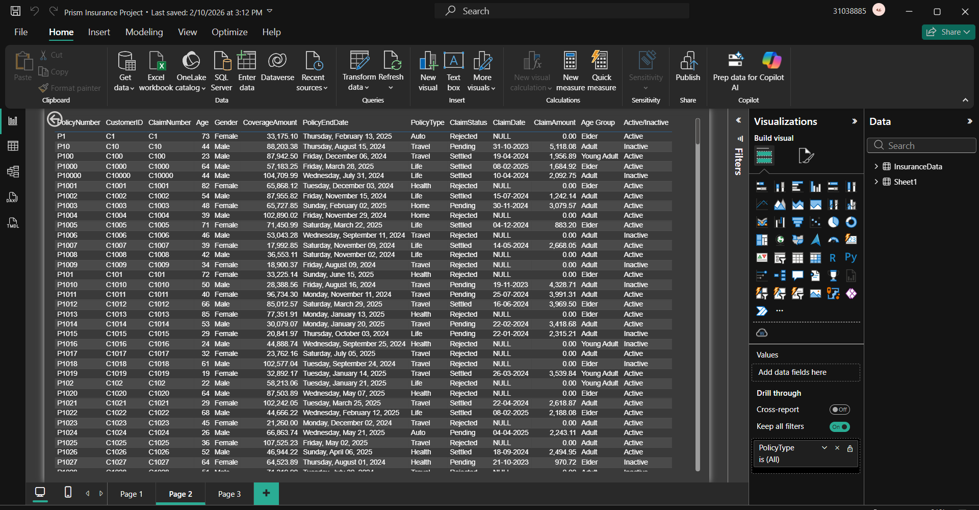Turn on Cross-report drill through

click(x=839, y=410)
